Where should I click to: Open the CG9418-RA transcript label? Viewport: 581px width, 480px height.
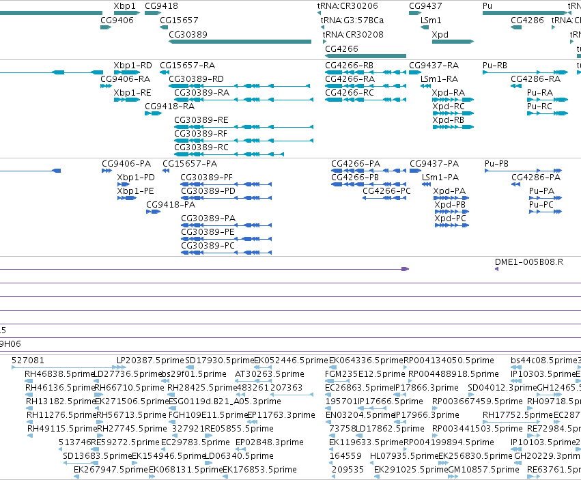coord(170,107)
